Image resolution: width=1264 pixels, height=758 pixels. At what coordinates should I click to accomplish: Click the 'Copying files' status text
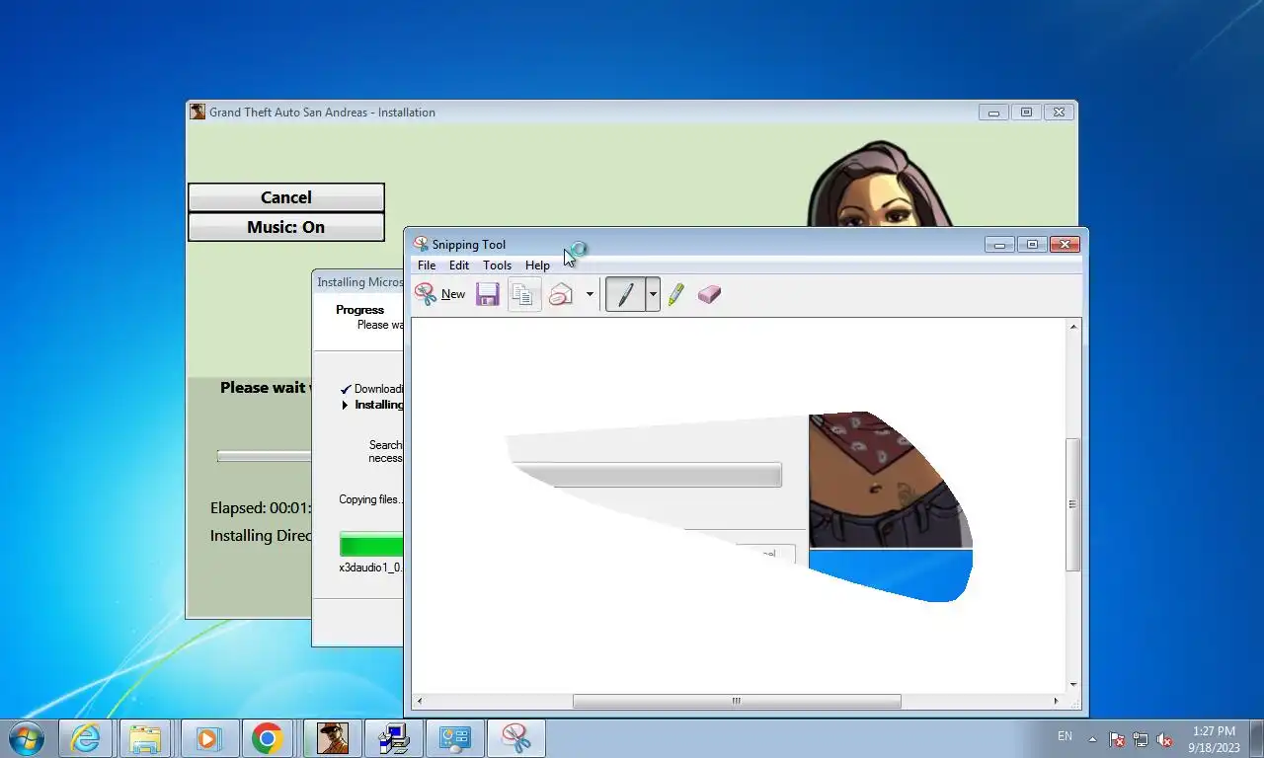pyautogui.click(x=371, y=499)
